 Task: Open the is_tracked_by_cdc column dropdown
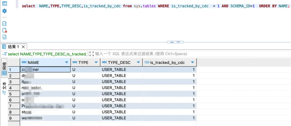(192, 63)
